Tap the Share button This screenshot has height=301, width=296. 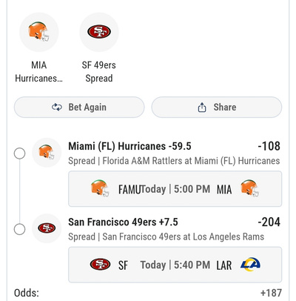click(x=217, y=107)
